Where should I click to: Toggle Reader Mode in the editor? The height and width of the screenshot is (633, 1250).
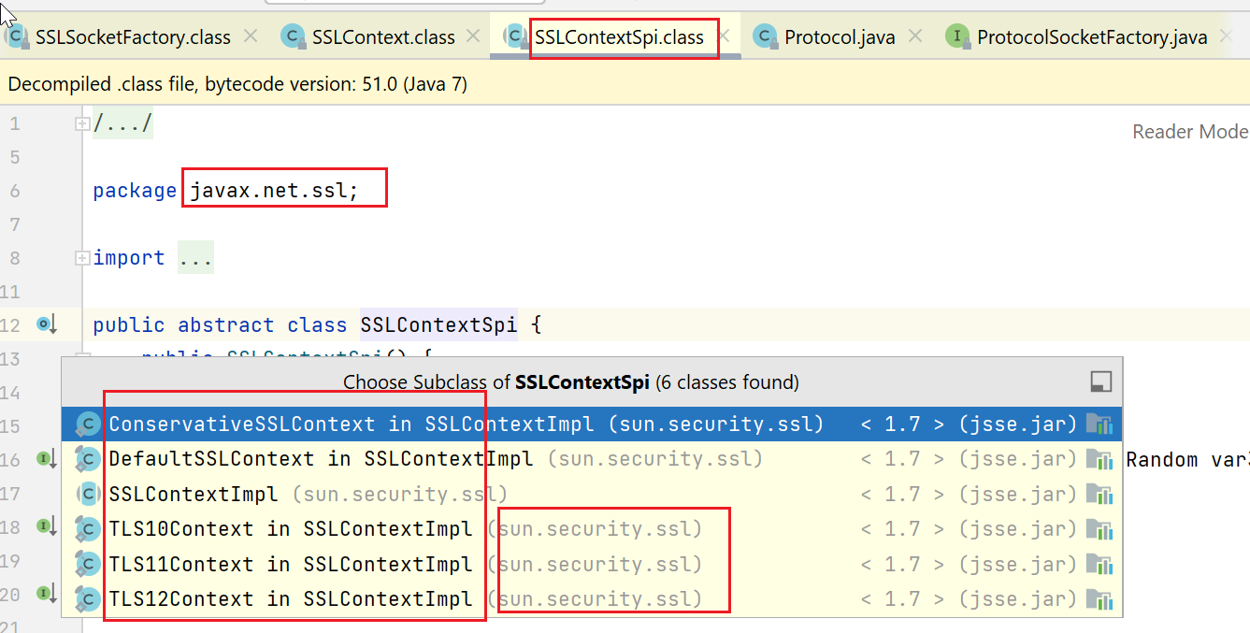point(1189,132)
